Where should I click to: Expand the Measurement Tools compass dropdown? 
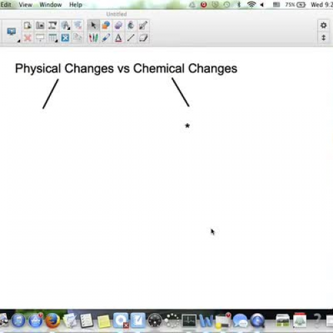tap(65, 25)
